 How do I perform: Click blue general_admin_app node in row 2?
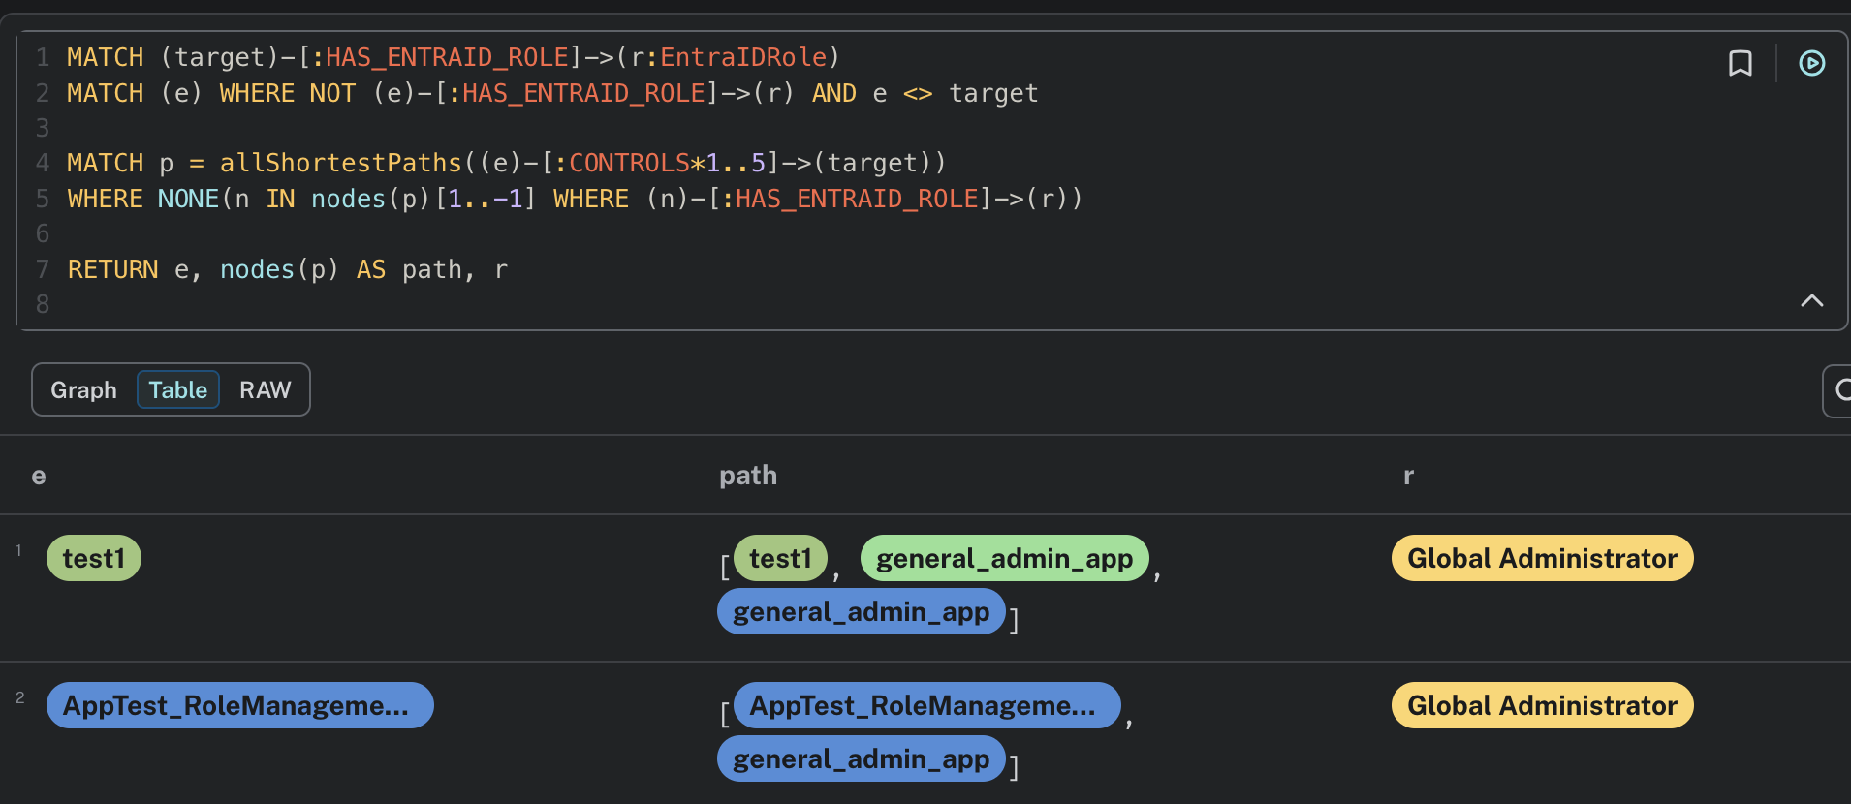(861, 758)
